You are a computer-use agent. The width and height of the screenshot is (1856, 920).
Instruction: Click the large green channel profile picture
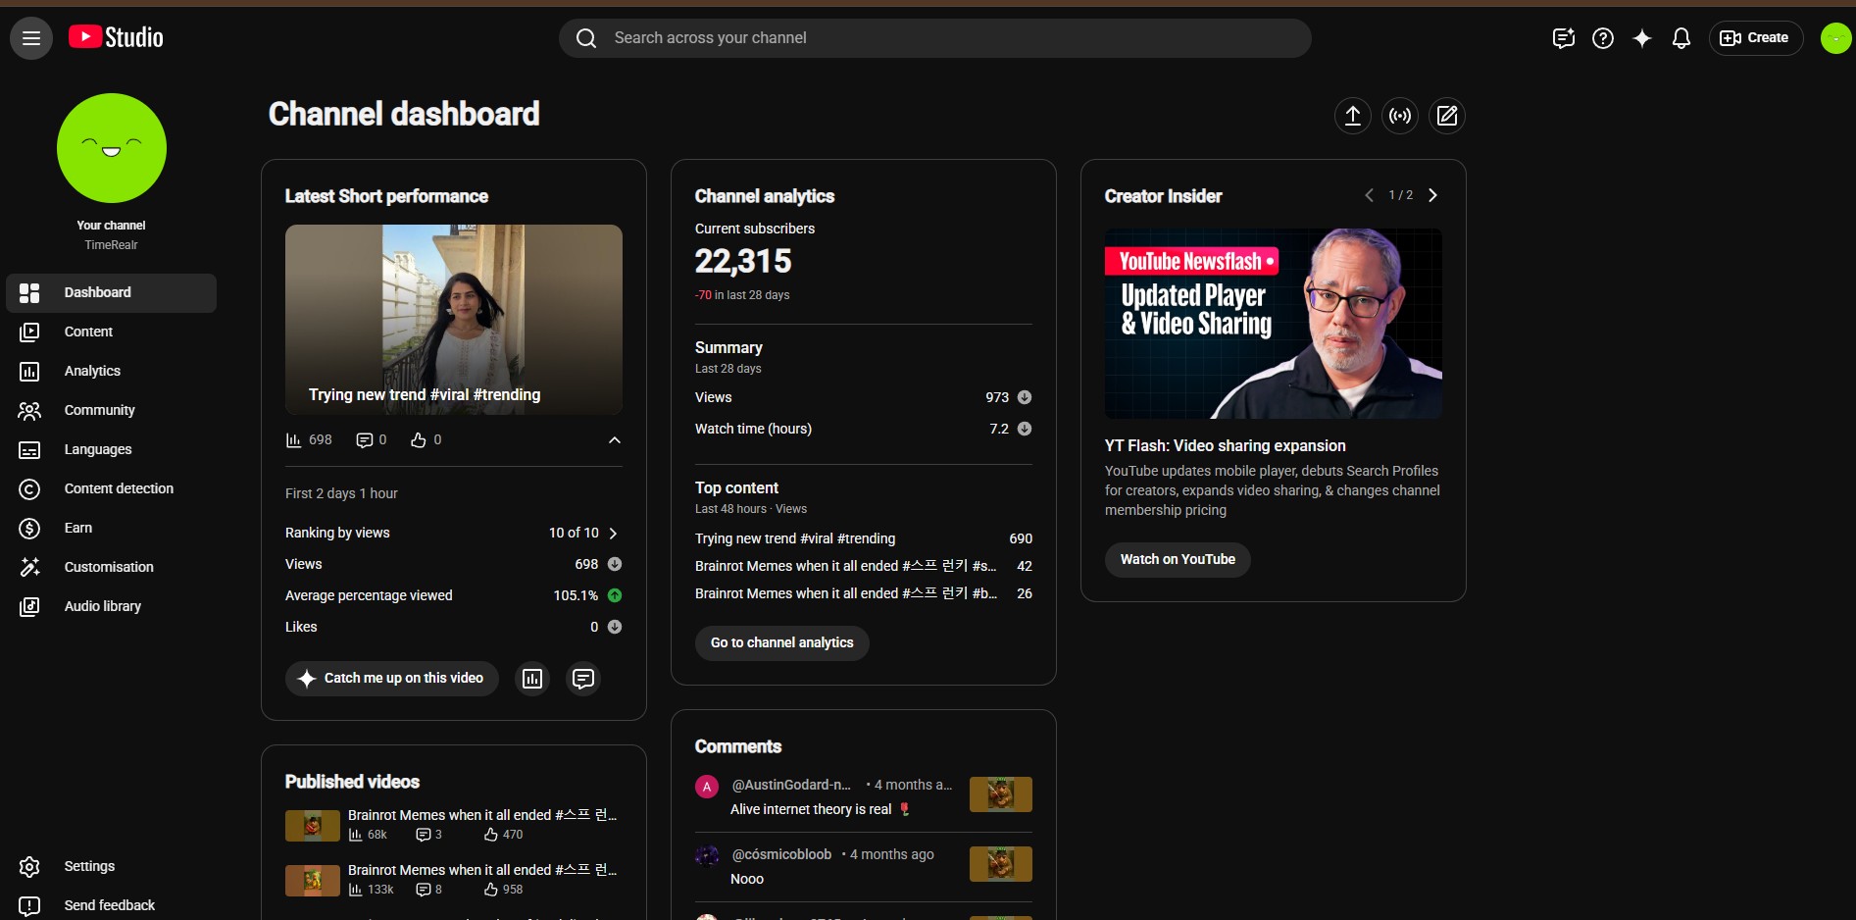112,148
